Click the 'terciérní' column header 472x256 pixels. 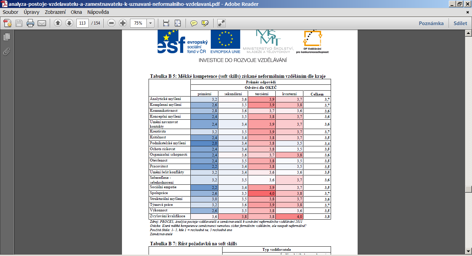pyautogui.click(x=261, y=94)
